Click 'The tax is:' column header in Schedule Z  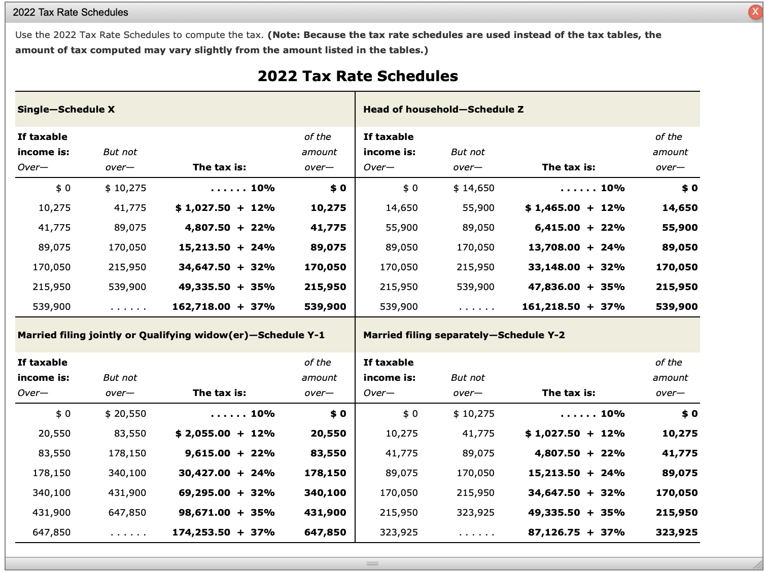pyautogui.click(x=569, y=167)
